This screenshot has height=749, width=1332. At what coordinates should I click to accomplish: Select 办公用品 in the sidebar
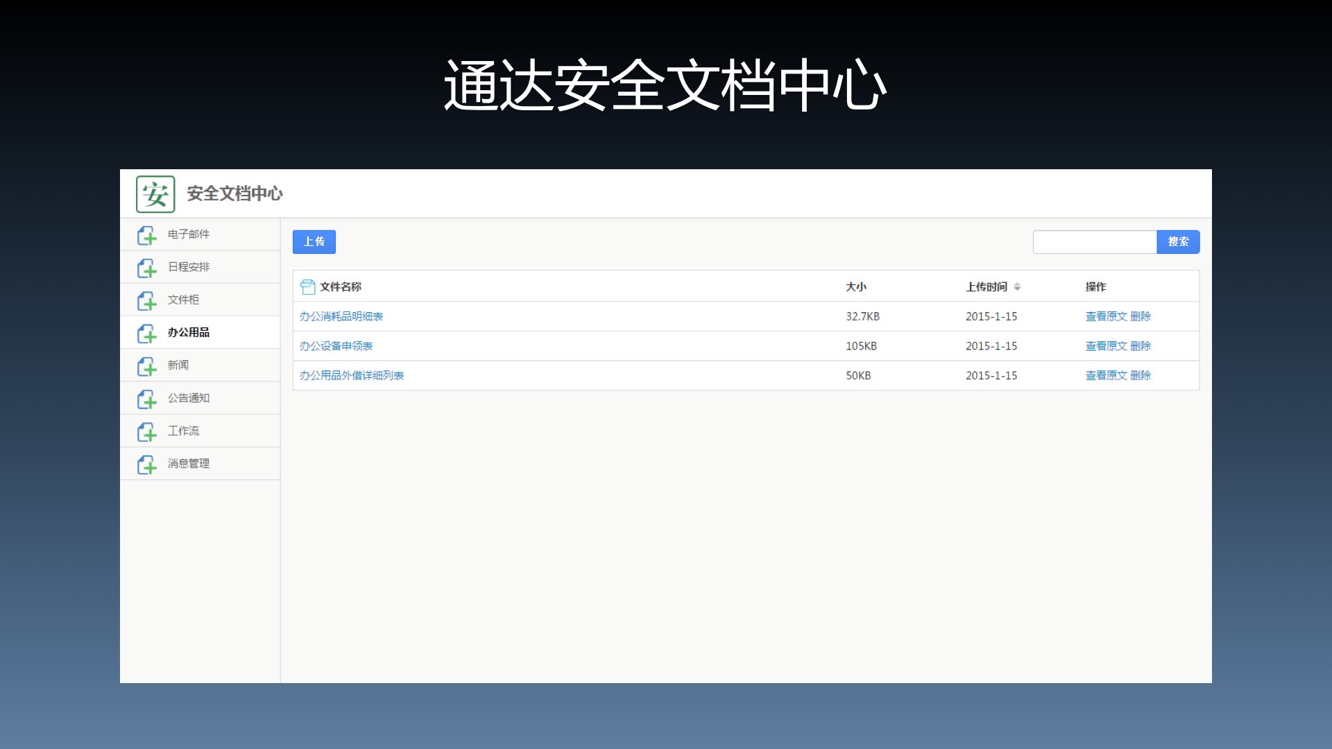[200, 332]
